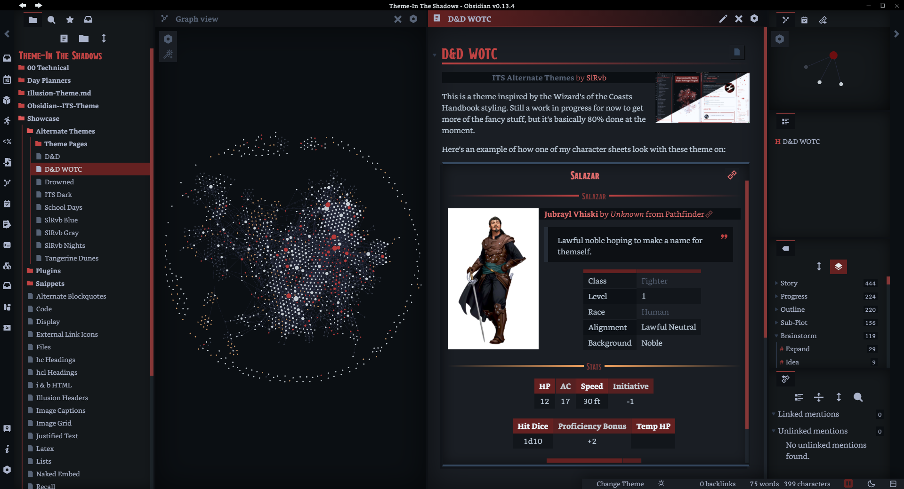Expand the Story tag
904x489 pixels.
776,283
